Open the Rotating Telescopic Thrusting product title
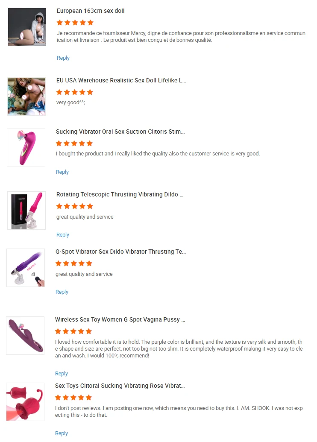The image size is (317, 442). tap(120, 194)
